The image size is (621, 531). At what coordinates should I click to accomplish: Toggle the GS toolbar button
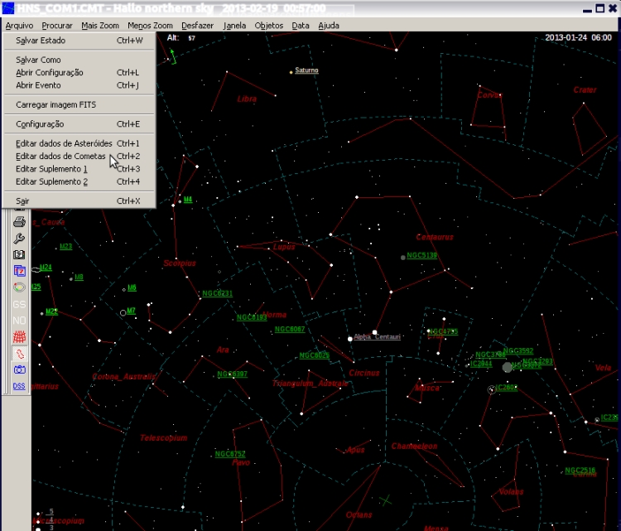coord(19,304)
